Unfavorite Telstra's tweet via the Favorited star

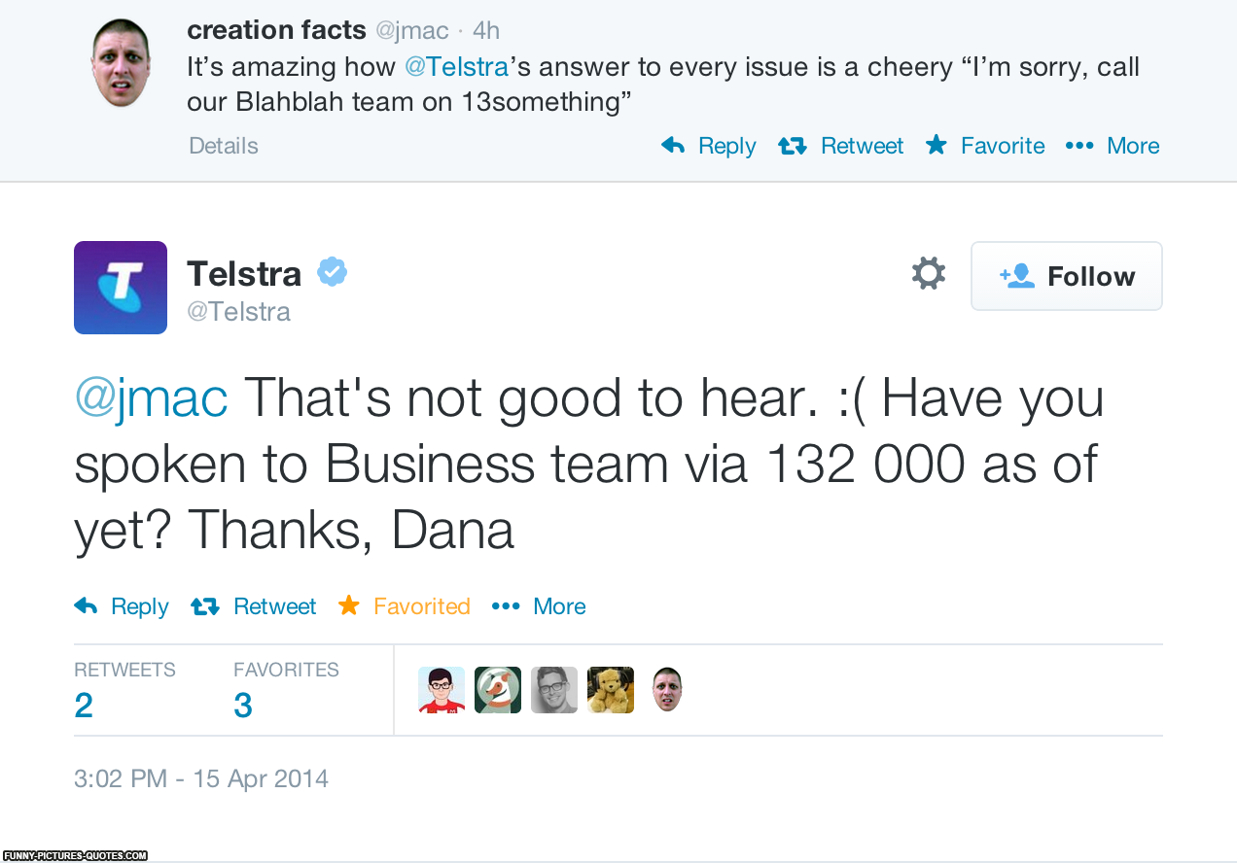point(405,606)
